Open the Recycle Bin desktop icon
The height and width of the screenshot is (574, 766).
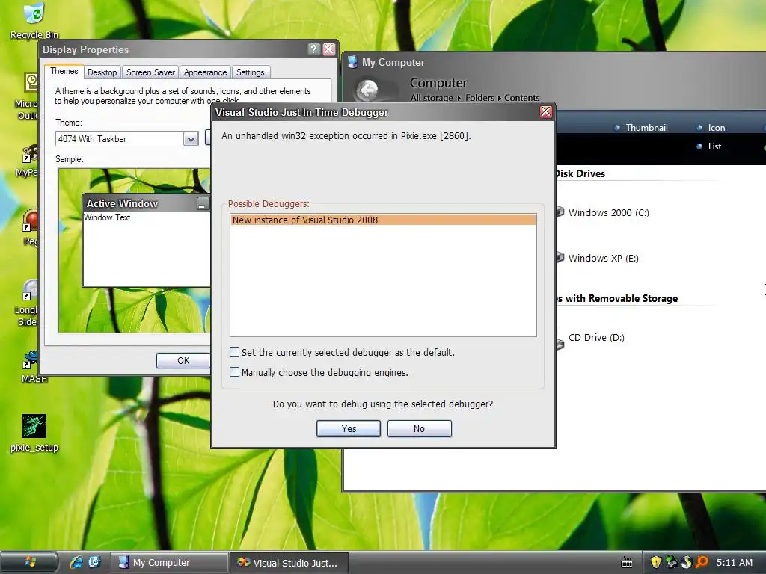tap(34, 19)
